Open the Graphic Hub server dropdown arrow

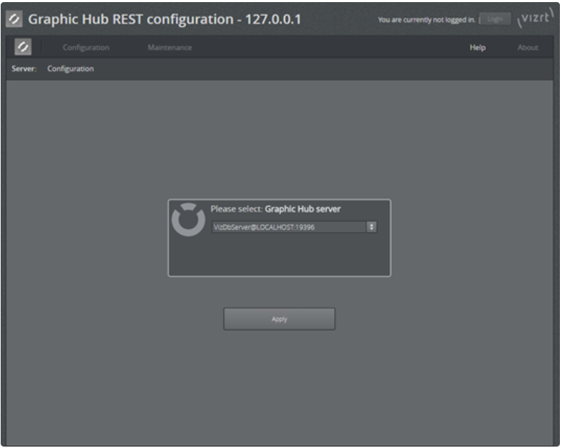[371, 226]
